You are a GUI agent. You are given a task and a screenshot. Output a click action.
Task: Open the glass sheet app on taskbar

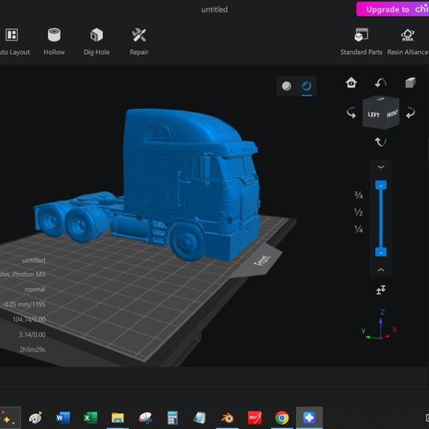200,417
